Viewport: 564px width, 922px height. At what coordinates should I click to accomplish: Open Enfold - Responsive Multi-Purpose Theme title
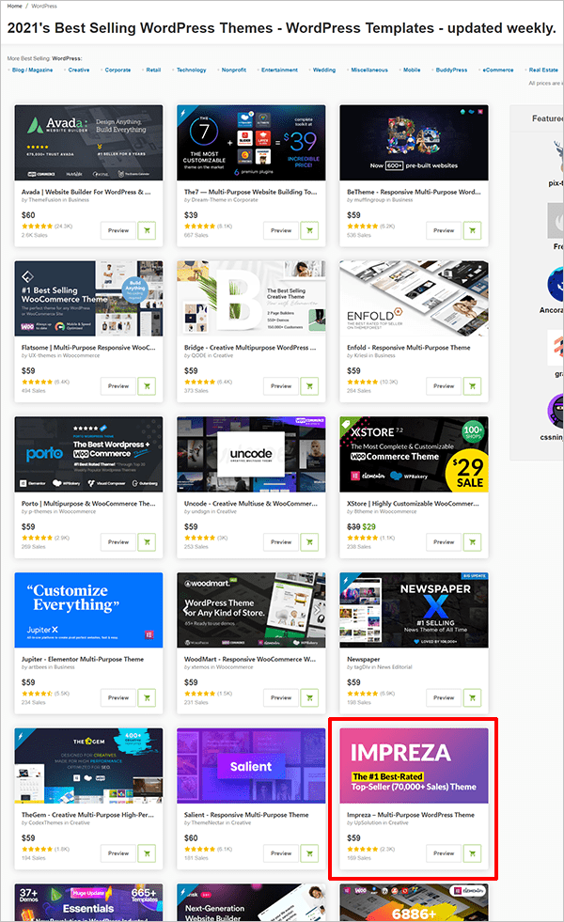click(x=409, y=348)
